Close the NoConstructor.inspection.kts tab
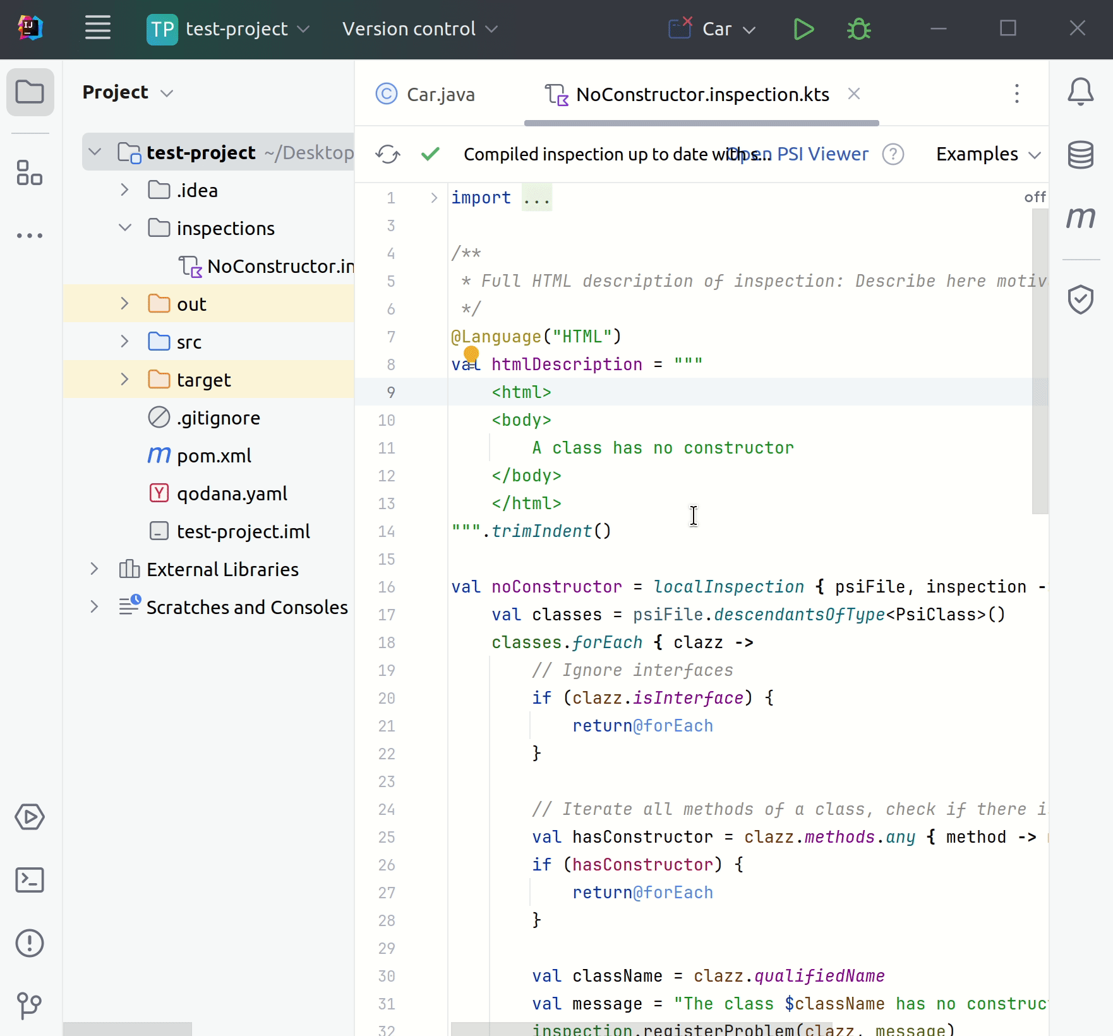The height and width of the screenshot is (1036, 1113). click(x=855, y=94)
